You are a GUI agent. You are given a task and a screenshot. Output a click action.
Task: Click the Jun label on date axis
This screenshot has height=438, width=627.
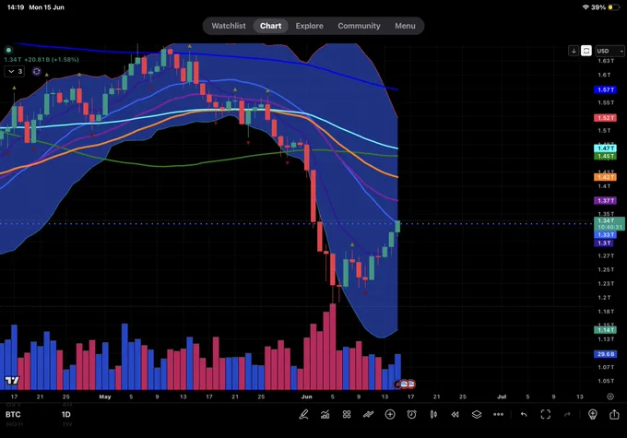pos(307,397)
